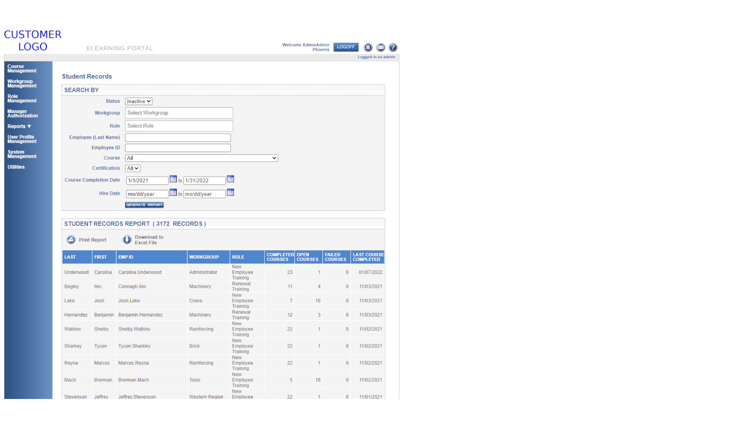
Task: Sort by FAILED COURSES column header
Action: [x=336, y=257]
